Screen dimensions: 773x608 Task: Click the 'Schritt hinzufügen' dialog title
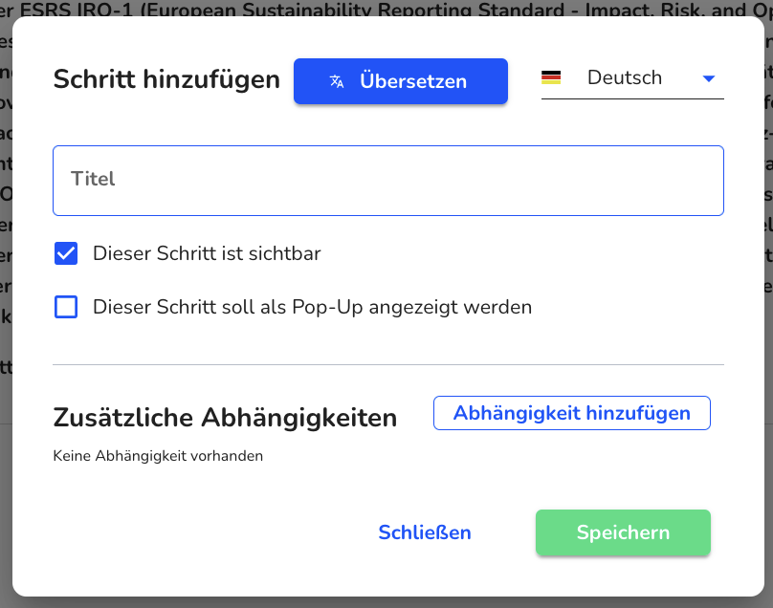click(x=166, y=79)
